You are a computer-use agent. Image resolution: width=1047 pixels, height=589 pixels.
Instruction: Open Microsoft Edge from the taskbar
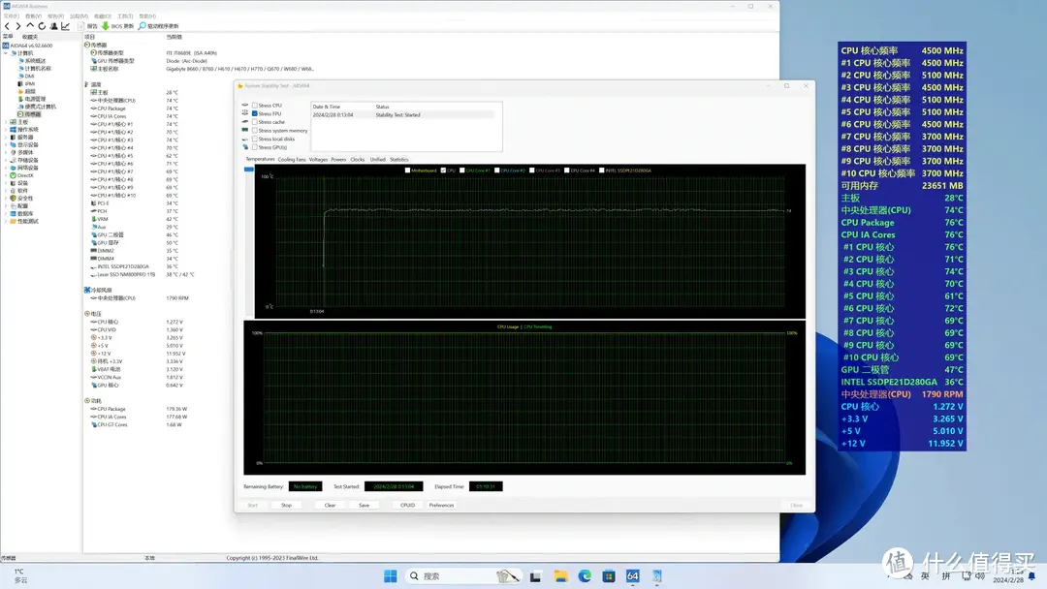coord(585,576)
